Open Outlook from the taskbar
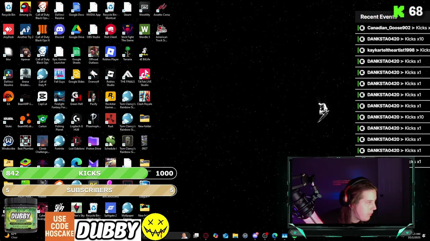The width and height of the screenshot is (430, 241). 225,236
